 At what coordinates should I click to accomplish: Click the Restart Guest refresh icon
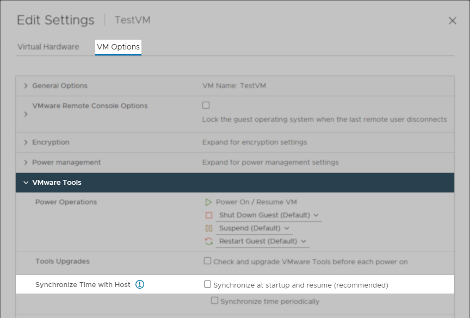click(208, 241)
